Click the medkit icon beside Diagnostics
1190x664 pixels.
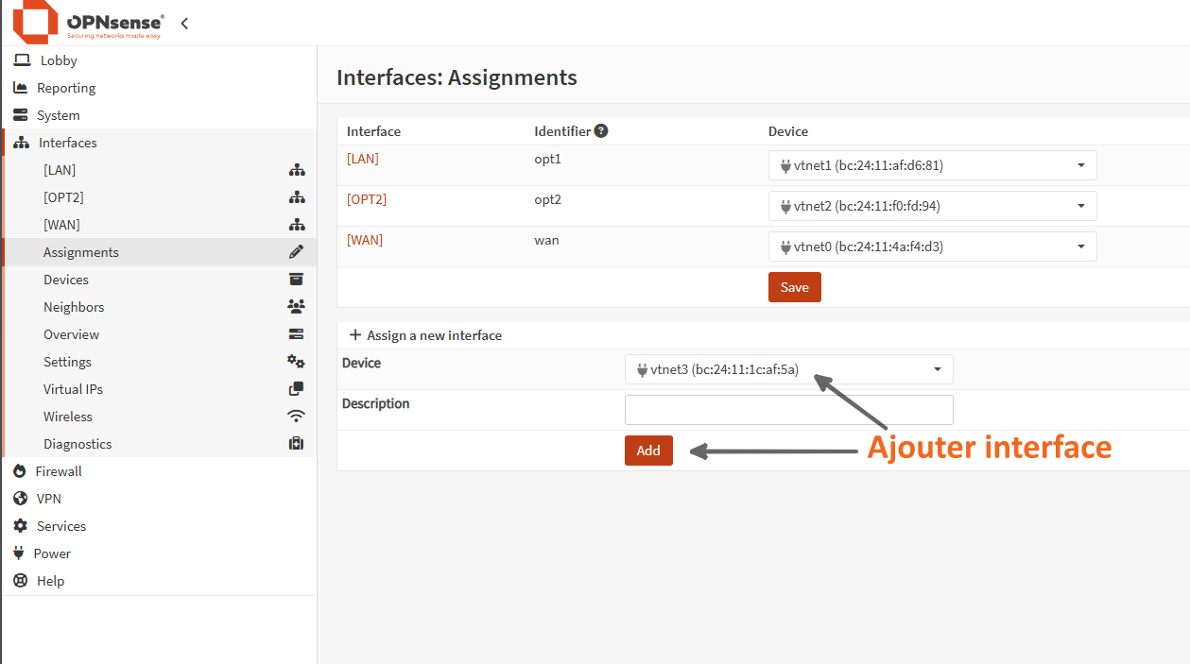[x=297, y=444]
